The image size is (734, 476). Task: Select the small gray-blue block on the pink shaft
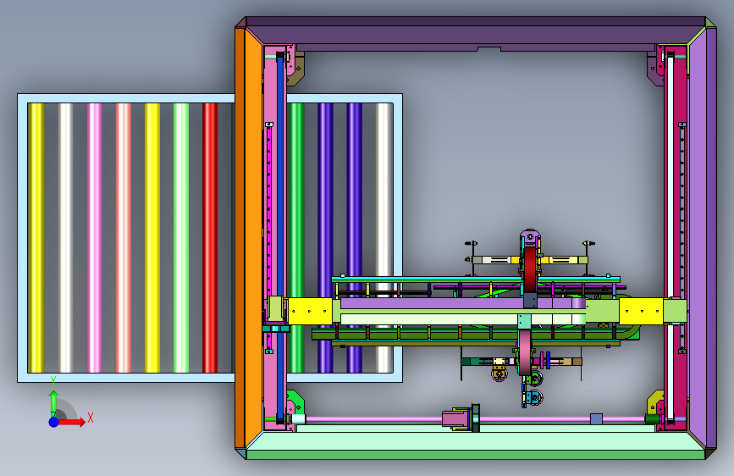(x=596, y=419)
